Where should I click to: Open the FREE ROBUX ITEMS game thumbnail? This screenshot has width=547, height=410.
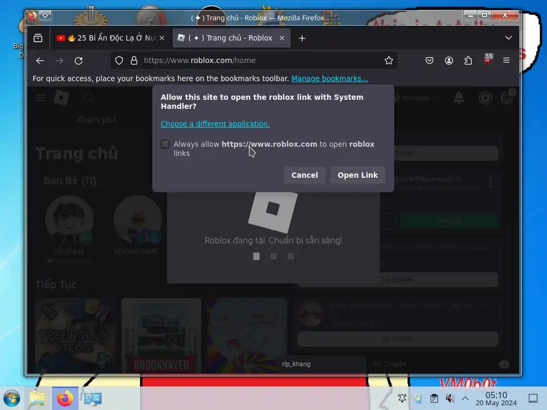pos(75,336)
